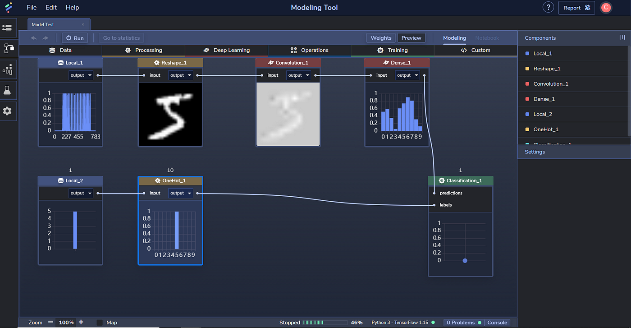Select the modeling network sidebar icon
631x328 pixels.
[8, 48]
